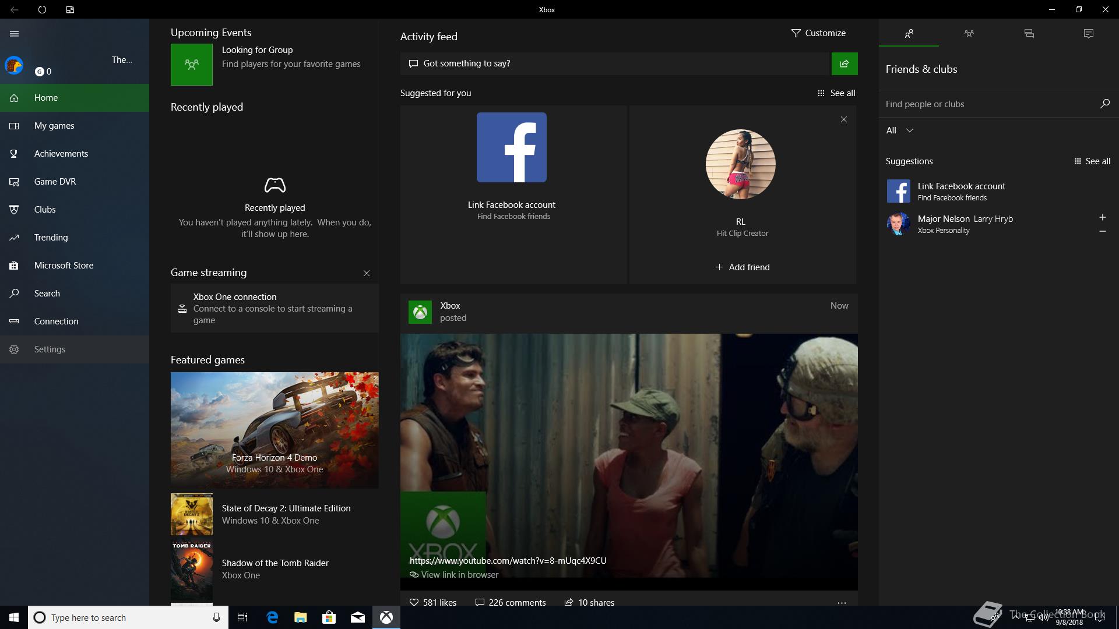Click the mini view icon in title bar
The width and height of the screenshot is (1119, 629).
[70, 9]
